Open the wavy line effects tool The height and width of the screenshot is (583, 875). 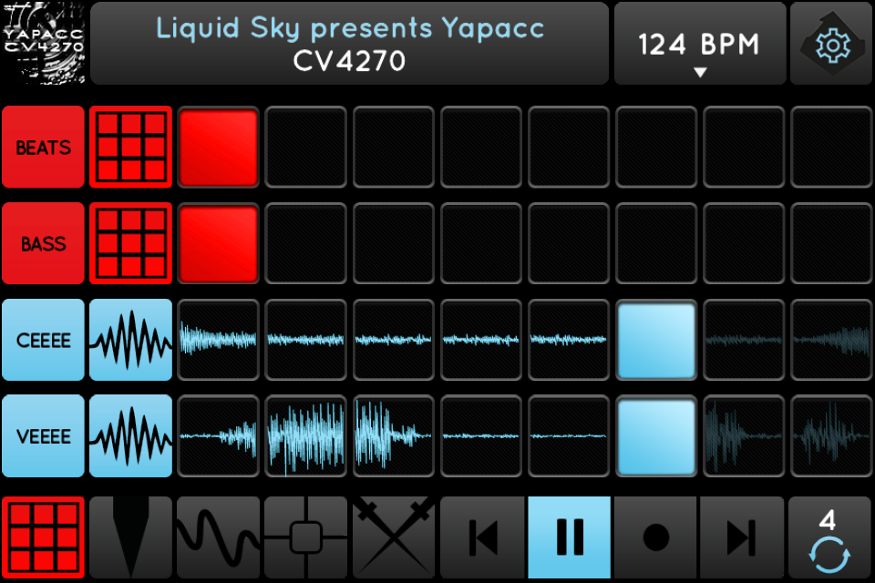[218, 537]
